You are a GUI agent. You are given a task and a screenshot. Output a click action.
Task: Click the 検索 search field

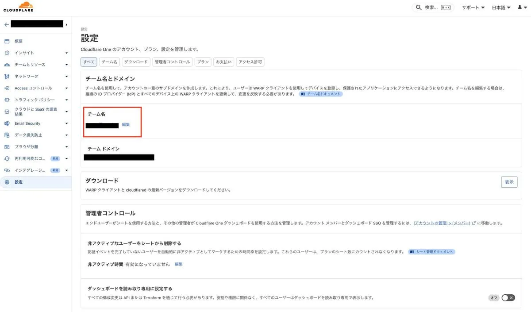(x=433, y=8)
